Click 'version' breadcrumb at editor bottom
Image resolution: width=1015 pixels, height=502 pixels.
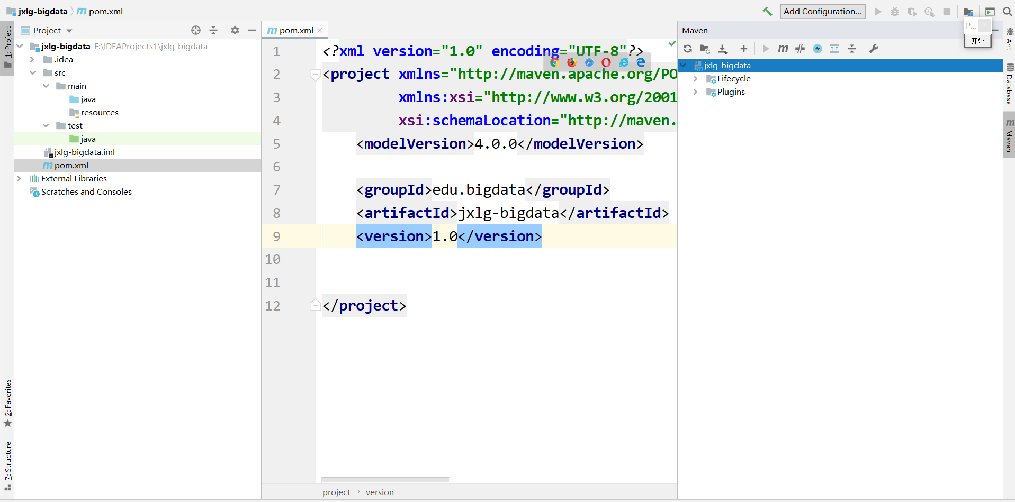pyautogui.click(x=380, y=492)
